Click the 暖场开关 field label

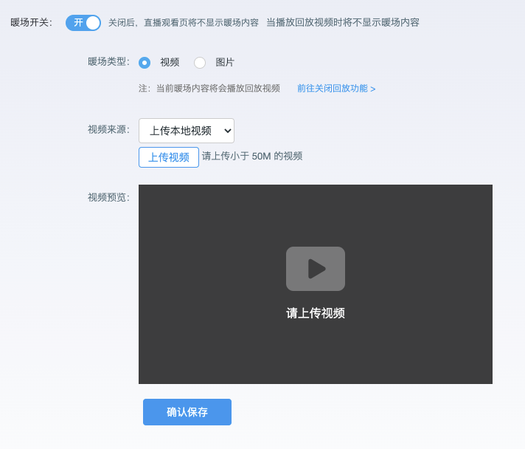(31, 23)
